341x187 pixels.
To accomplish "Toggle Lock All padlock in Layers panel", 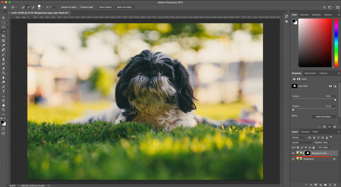I will tap(314, 147).
